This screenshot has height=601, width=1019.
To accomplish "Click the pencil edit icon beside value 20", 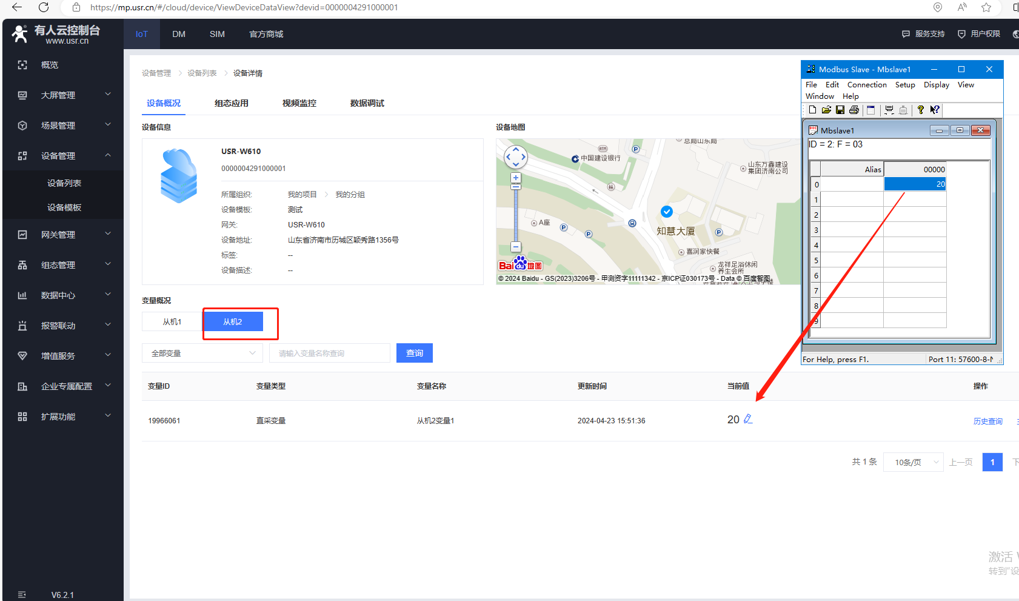I will (x=748, y=419).
